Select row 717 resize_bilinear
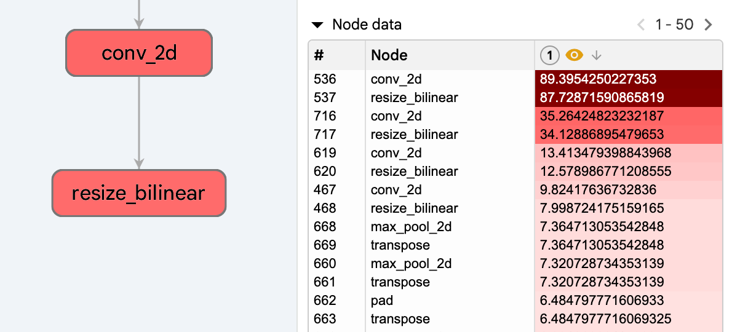 click(414, 135)
